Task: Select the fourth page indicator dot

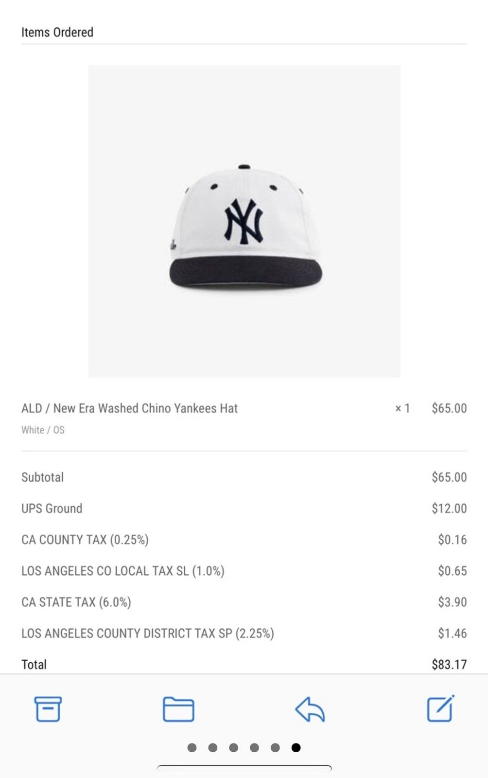Action: point(254,747)
